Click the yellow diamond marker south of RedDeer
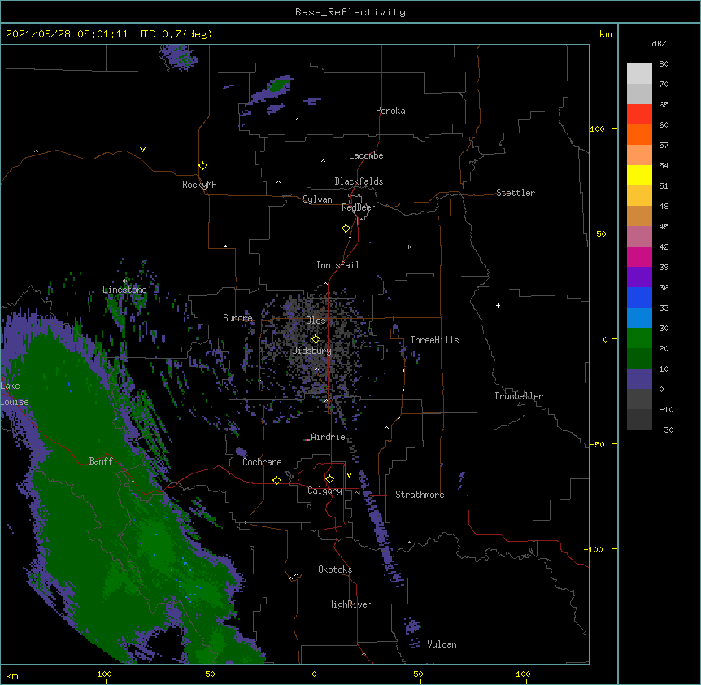Screen dimensions: 701x685 [346, 229]
